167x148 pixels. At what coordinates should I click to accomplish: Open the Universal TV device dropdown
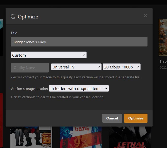pos(76,67)
